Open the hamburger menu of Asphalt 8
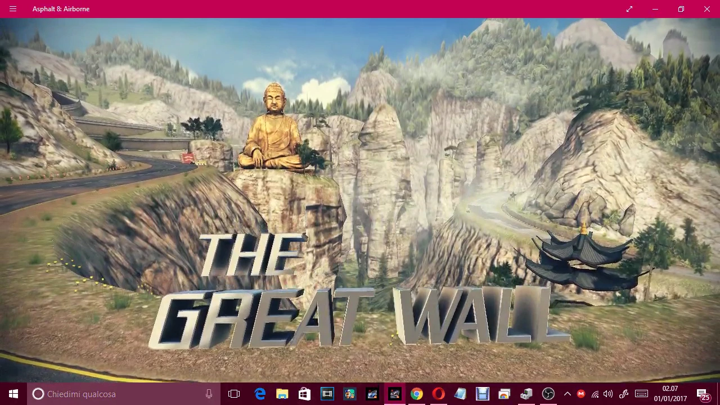Viewport: 720px width, 405px height. pyautogui.click(x=13, y=9)
